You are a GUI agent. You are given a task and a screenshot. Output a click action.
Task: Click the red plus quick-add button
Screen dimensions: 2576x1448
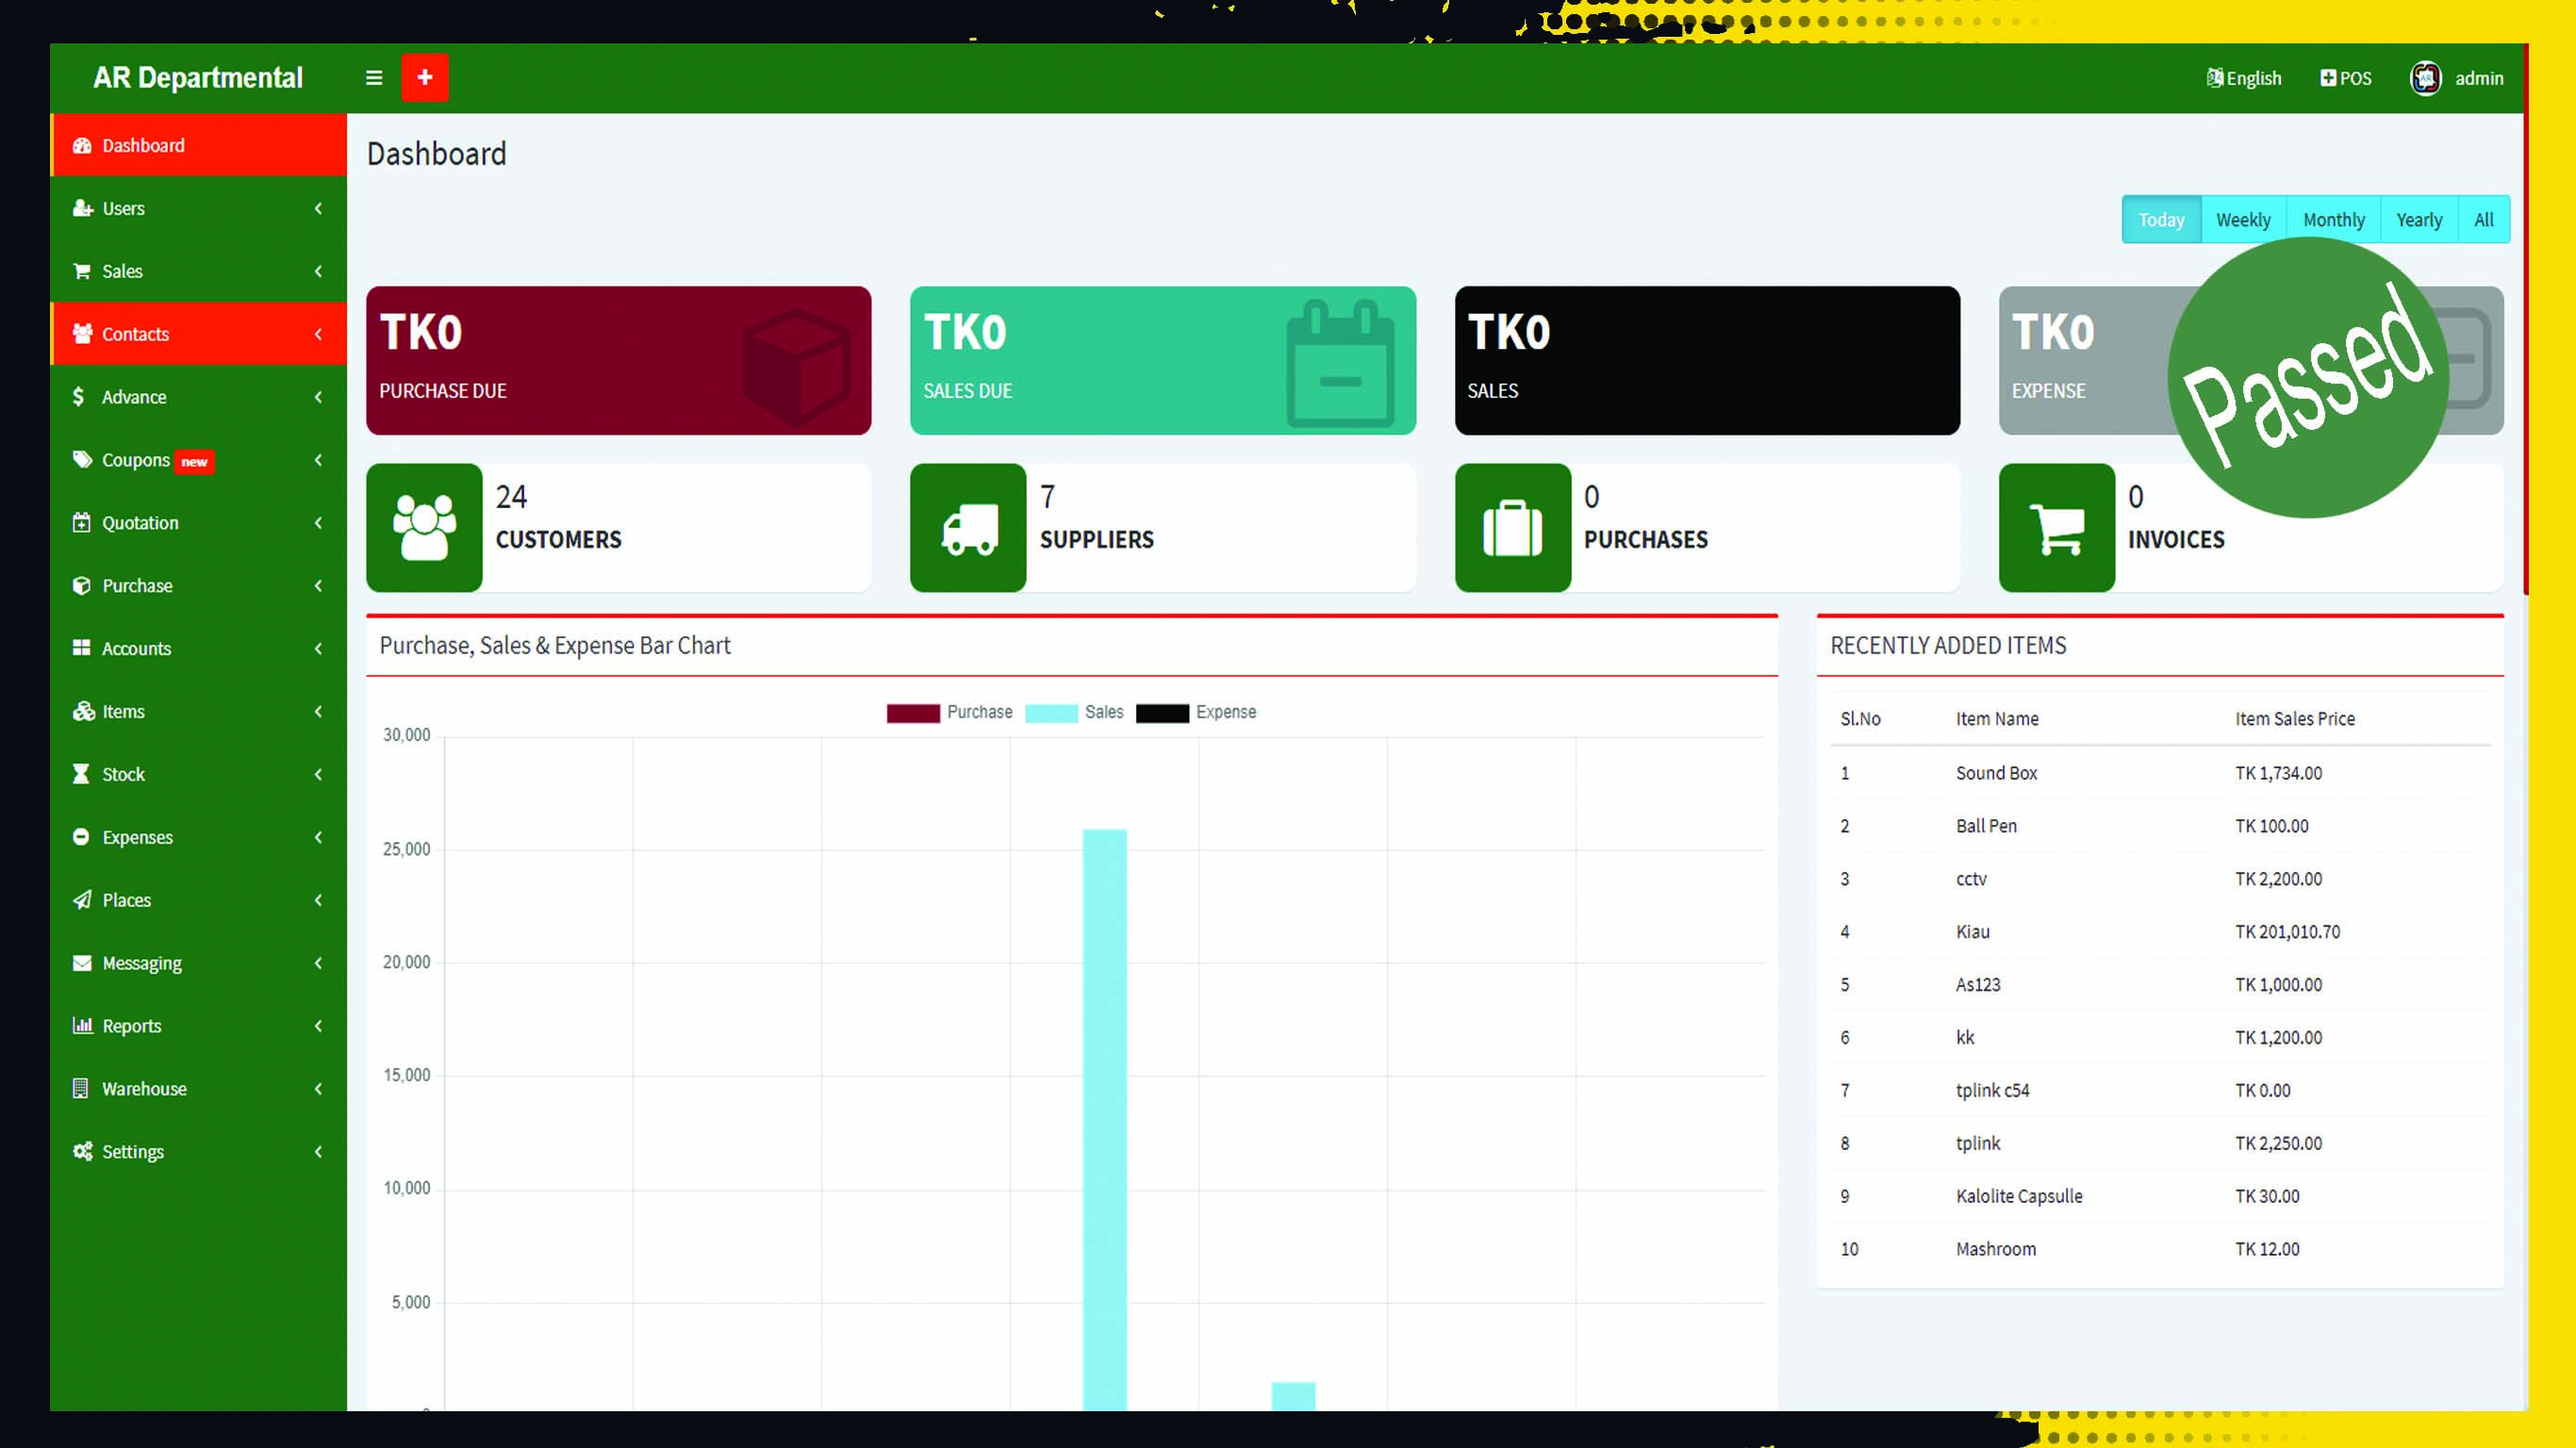click(425, 78)
